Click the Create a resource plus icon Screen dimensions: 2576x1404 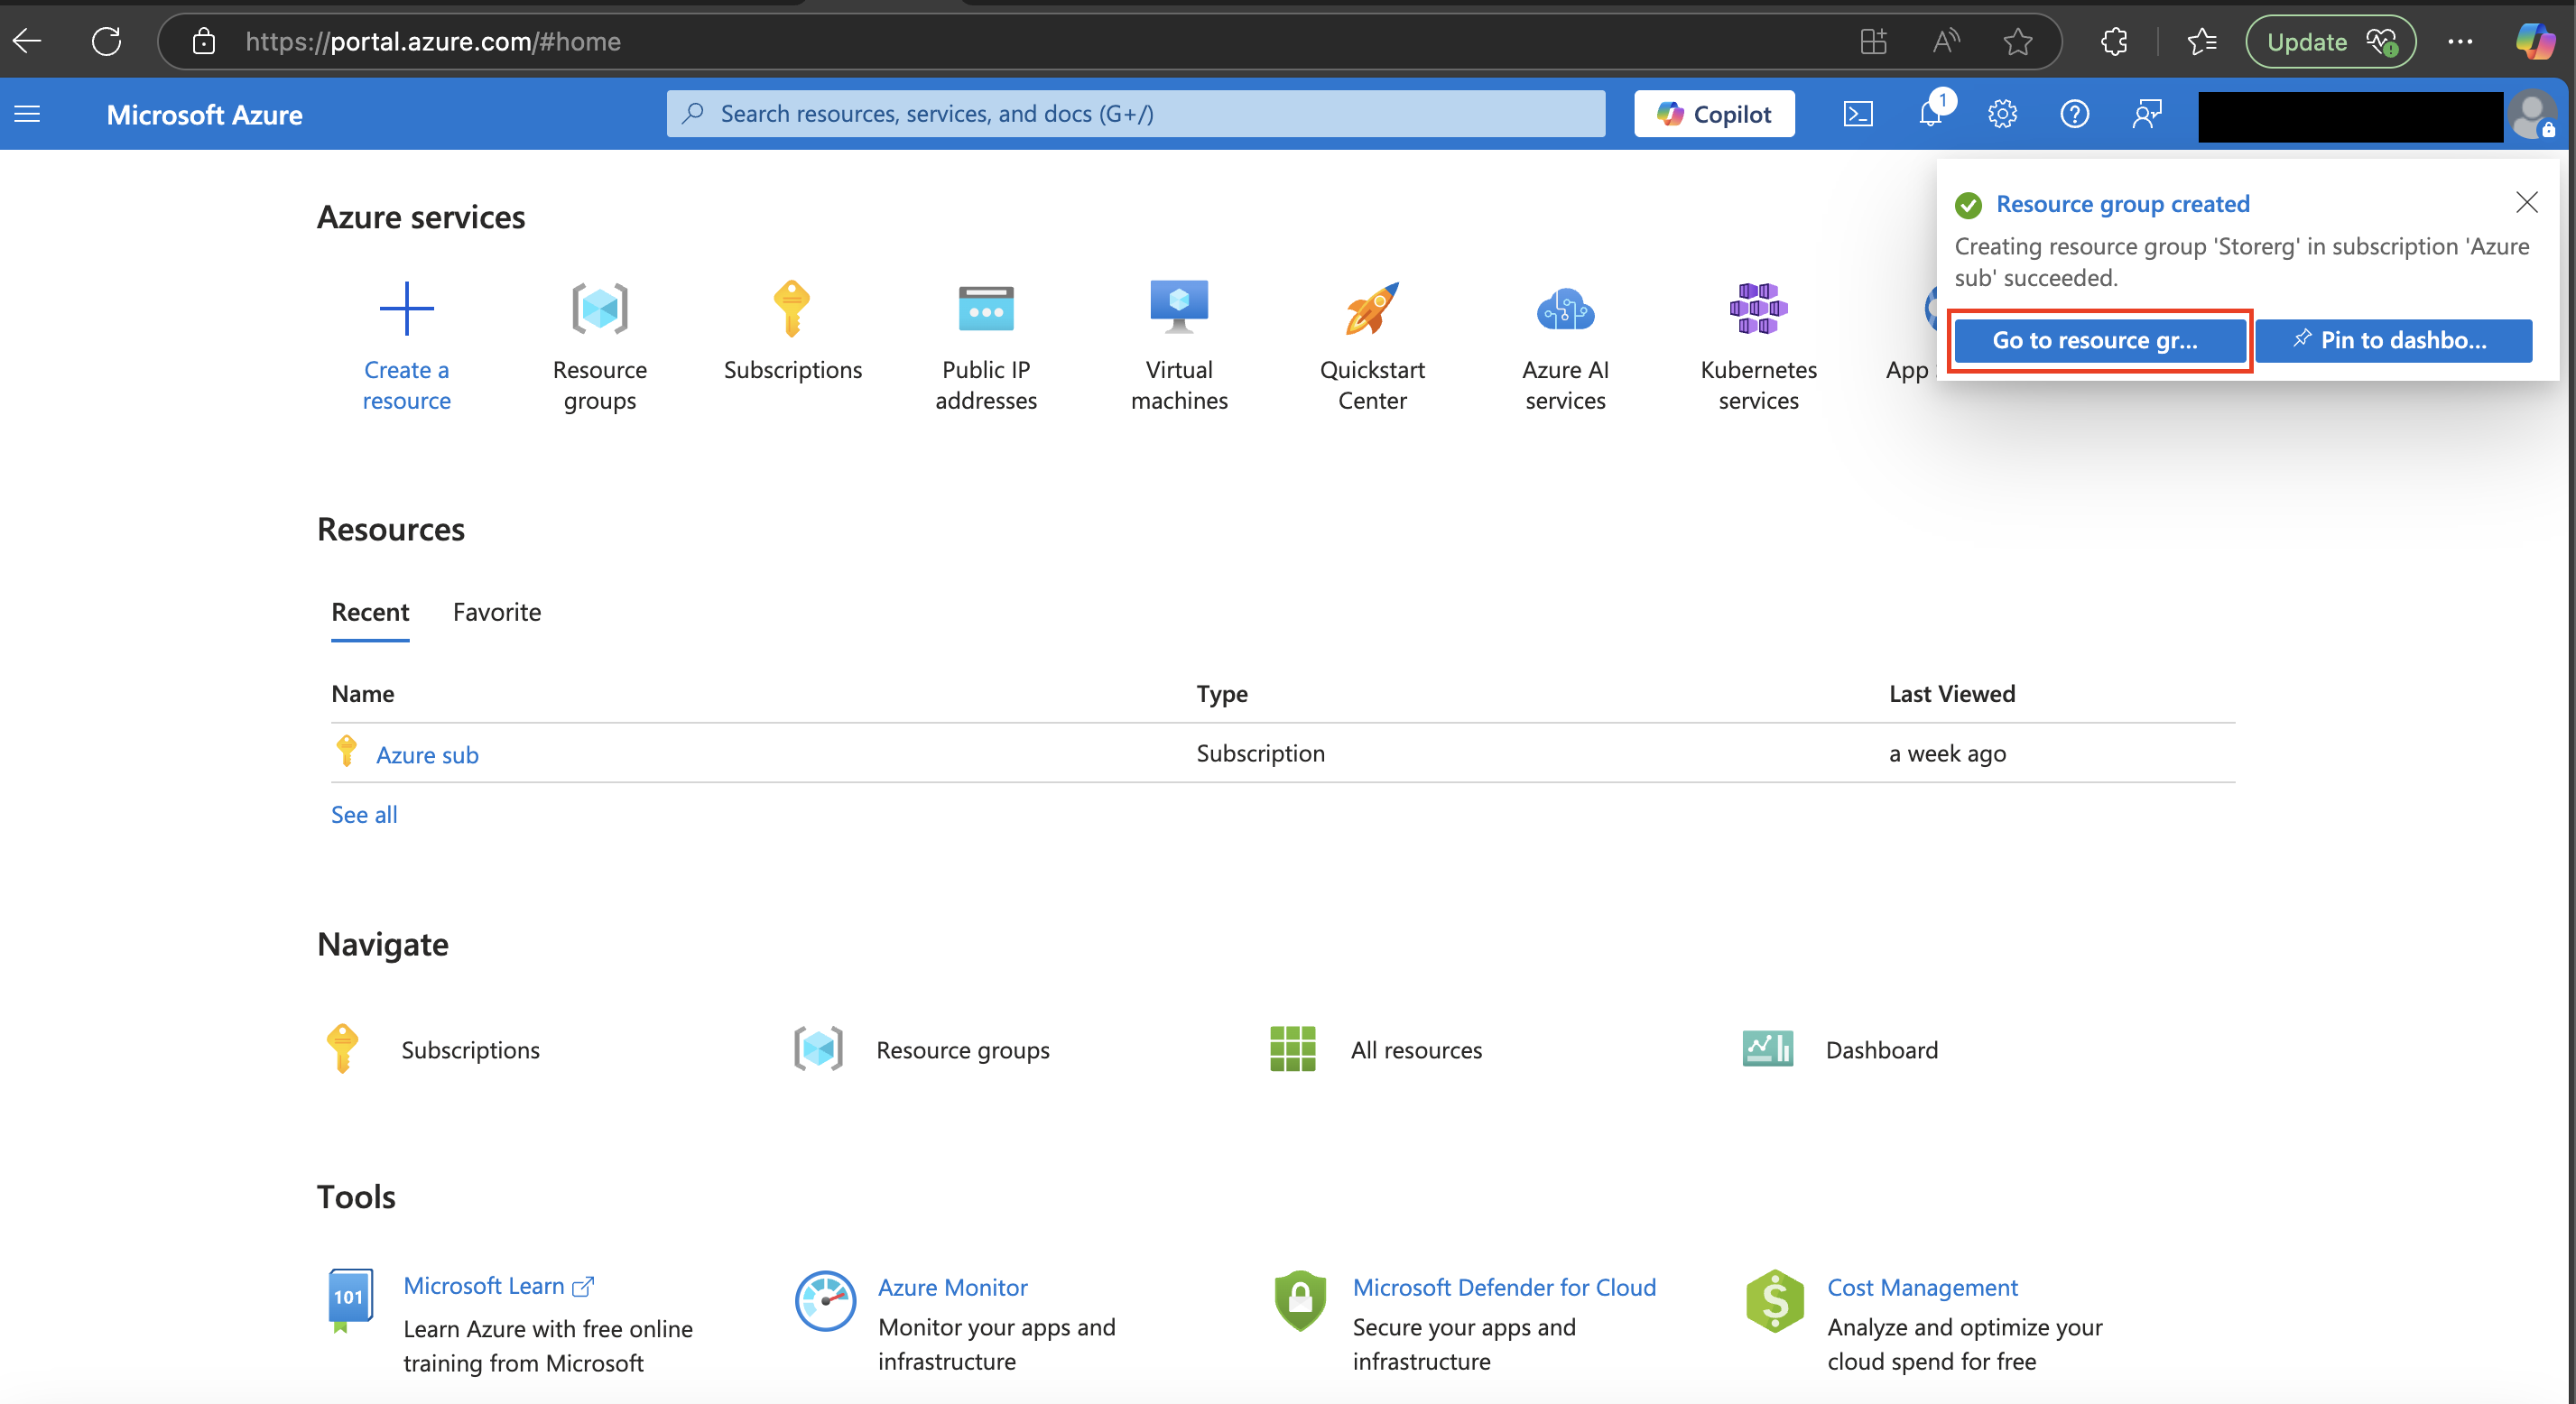[406, 308]
